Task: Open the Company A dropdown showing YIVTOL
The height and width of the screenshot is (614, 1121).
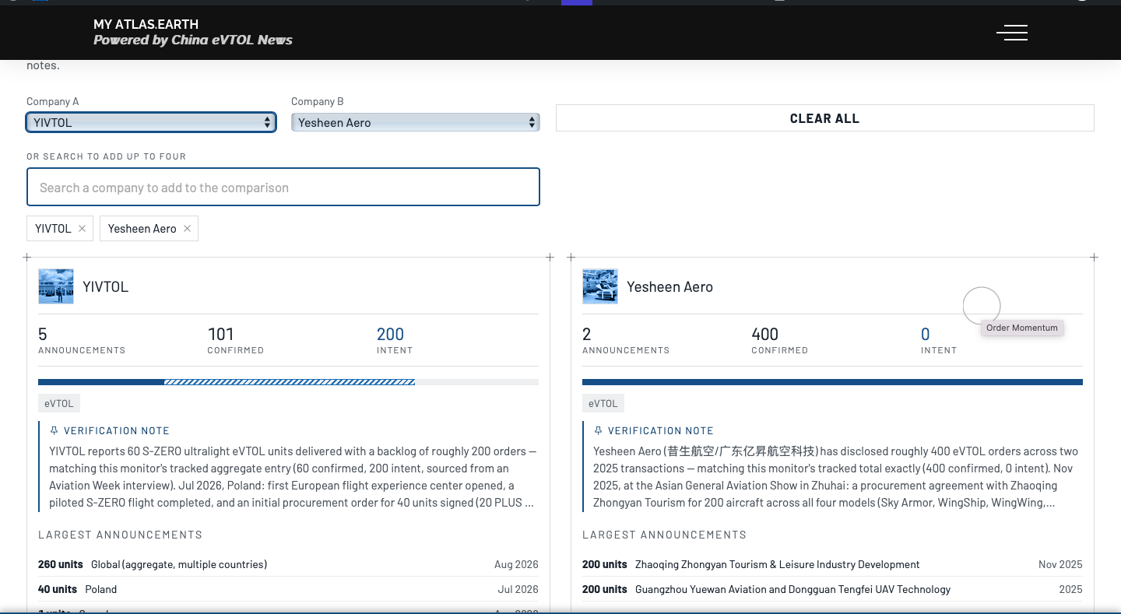Action: click(x=151, y=122)
